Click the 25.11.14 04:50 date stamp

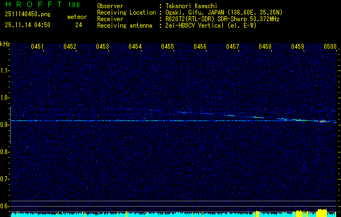tap(27, 25)
